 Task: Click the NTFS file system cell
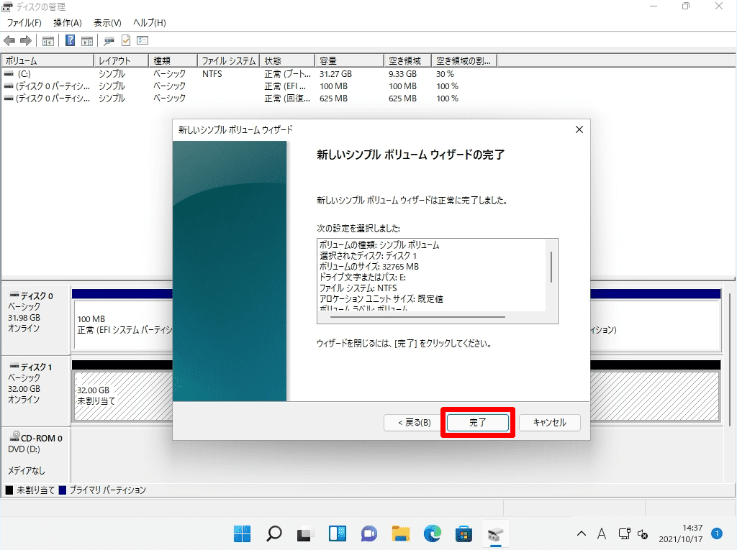tap(212, 74)
